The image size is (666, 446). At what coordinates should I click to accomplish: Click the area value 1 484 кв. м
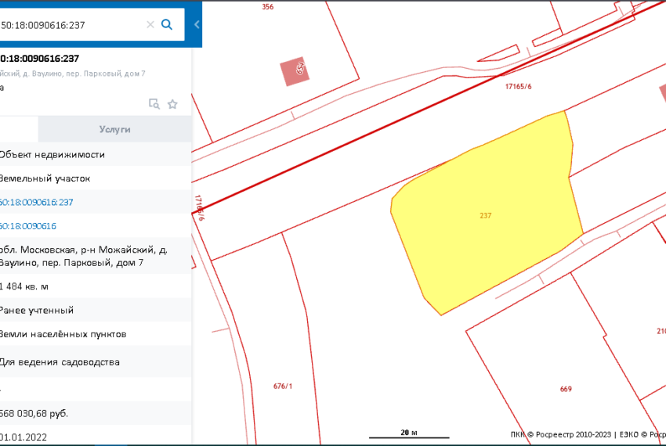click(24, 286)
